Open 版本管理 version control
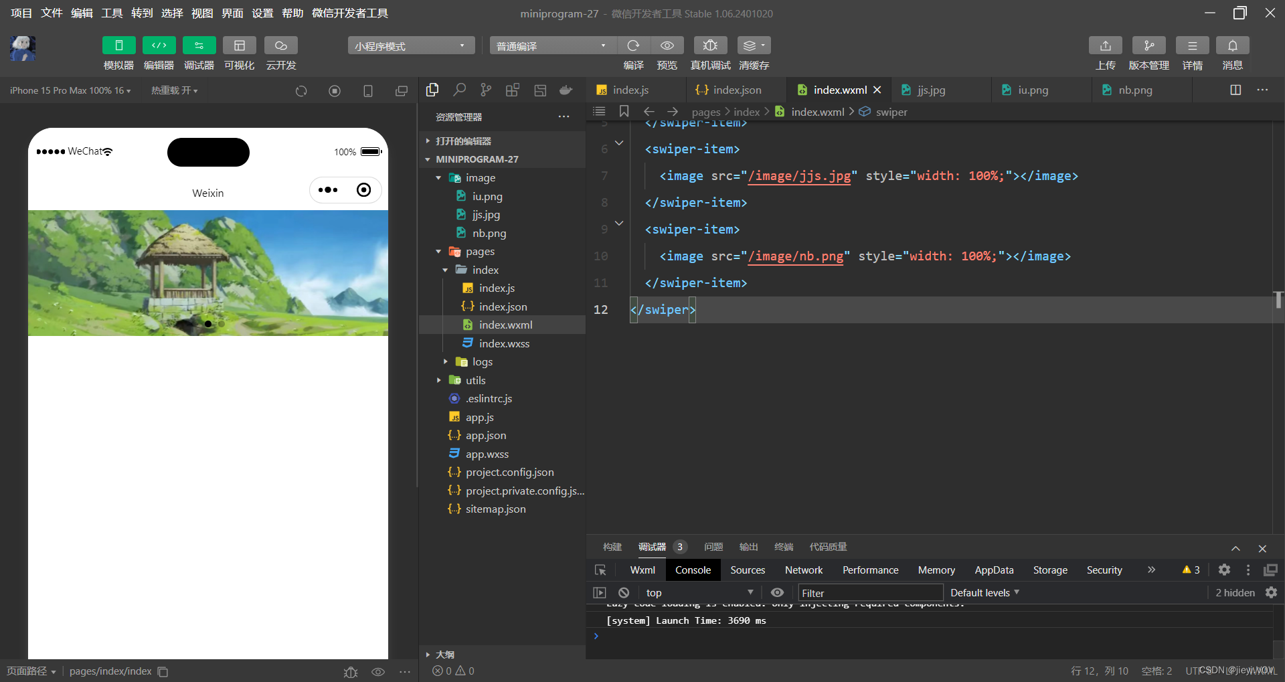Screen dimensions: 1285x682 [x=1148, y=46]
